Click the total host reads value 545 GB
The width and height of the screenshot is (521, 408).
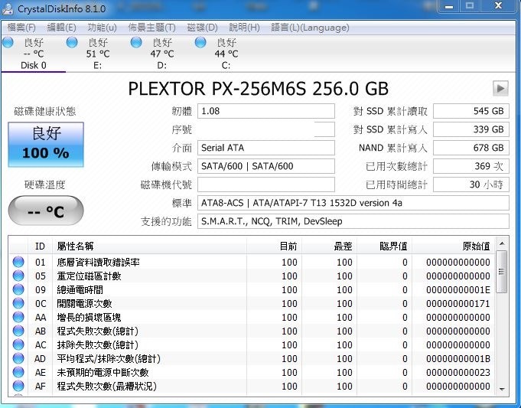[x=471, y=111]
